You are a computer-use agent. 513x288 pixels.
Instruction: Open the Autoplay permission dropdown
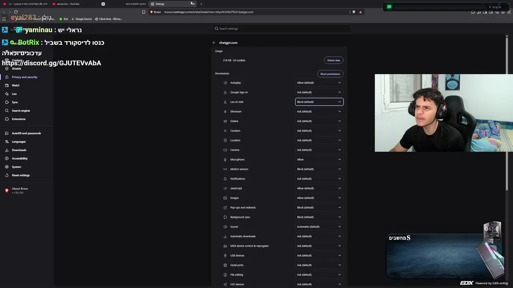click(x=319, y=83)
